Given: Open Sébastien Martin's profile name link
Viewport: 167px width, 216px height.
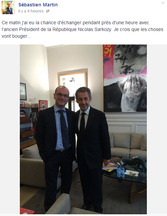Looking at the screenshot, I should point(38,5).
